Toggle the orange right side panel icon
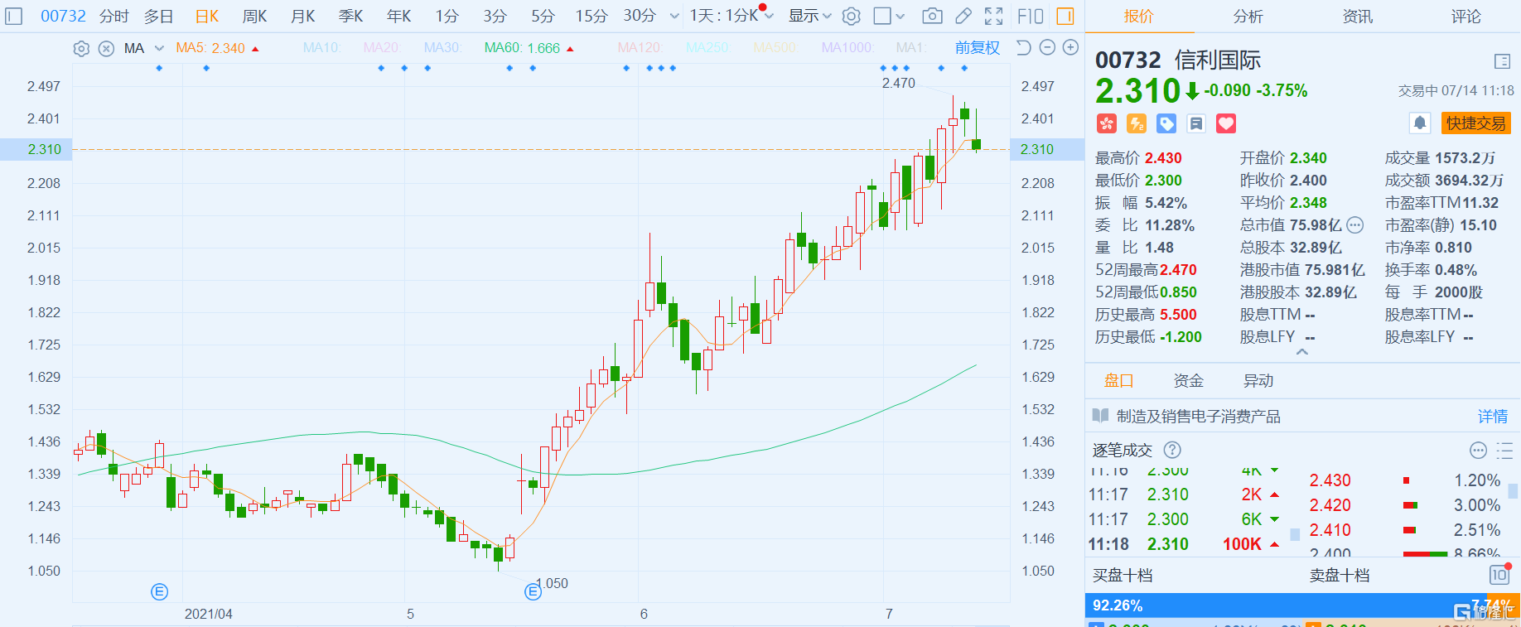This screenshot has height=627, width=1521. 1065,16
